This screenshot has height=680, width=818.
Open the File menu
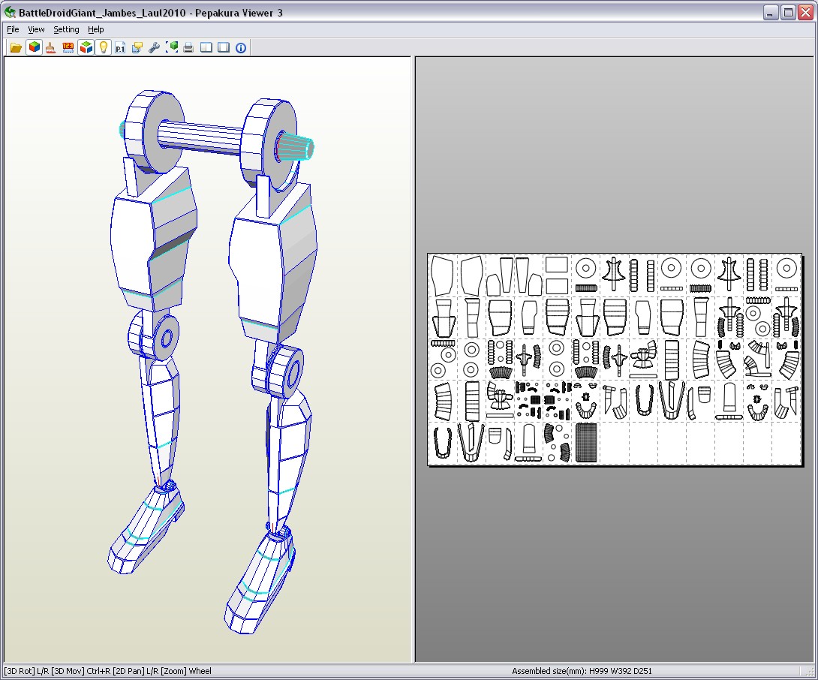point(13,29)
